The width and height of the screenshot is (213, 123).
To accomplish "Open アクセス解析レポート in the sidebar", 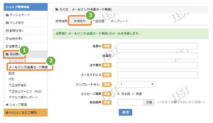I will 23,97.
